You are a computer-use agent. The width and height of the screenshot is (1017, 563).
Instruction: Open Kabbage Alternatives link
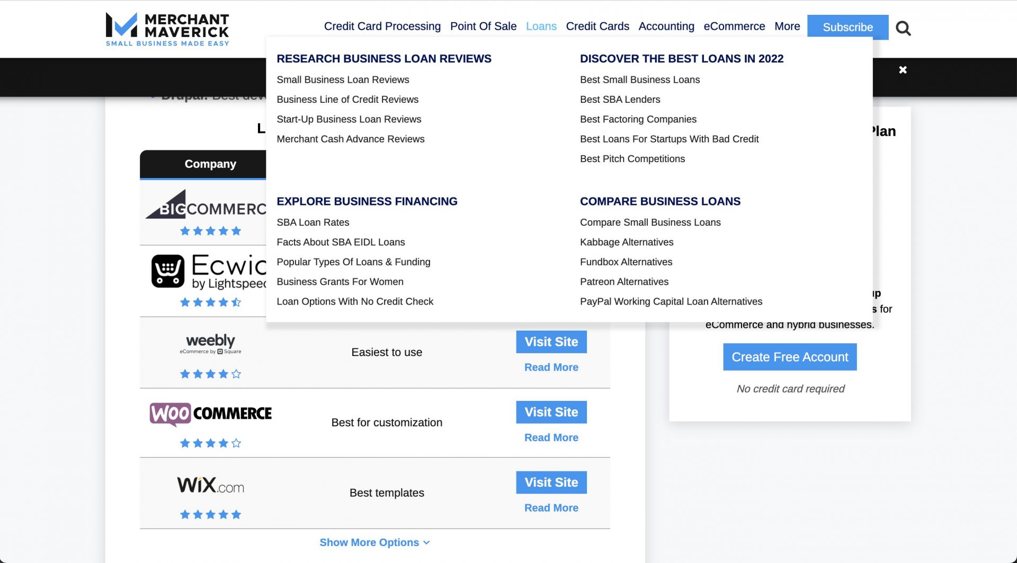[627, 242]
